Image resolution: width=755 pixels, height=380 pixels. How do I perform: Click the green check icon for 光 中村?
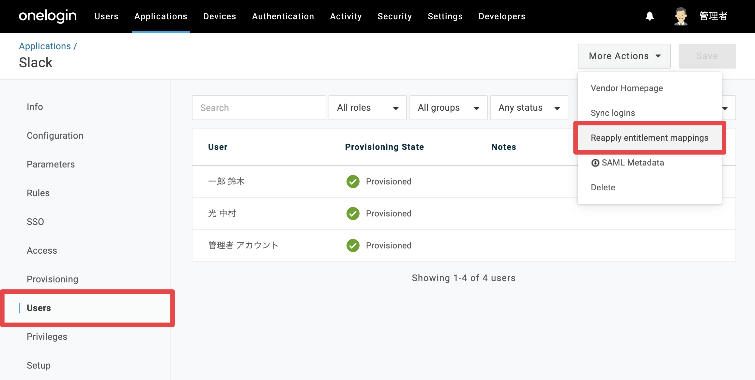pos(353,214)
